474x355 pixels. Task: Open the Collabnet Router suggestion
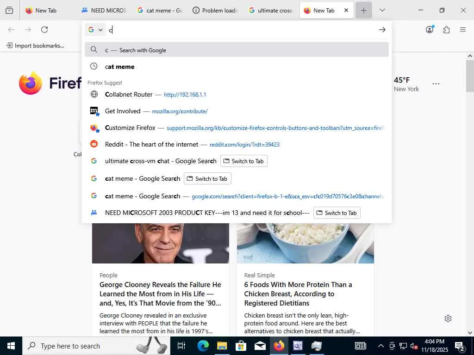point(237,94)
